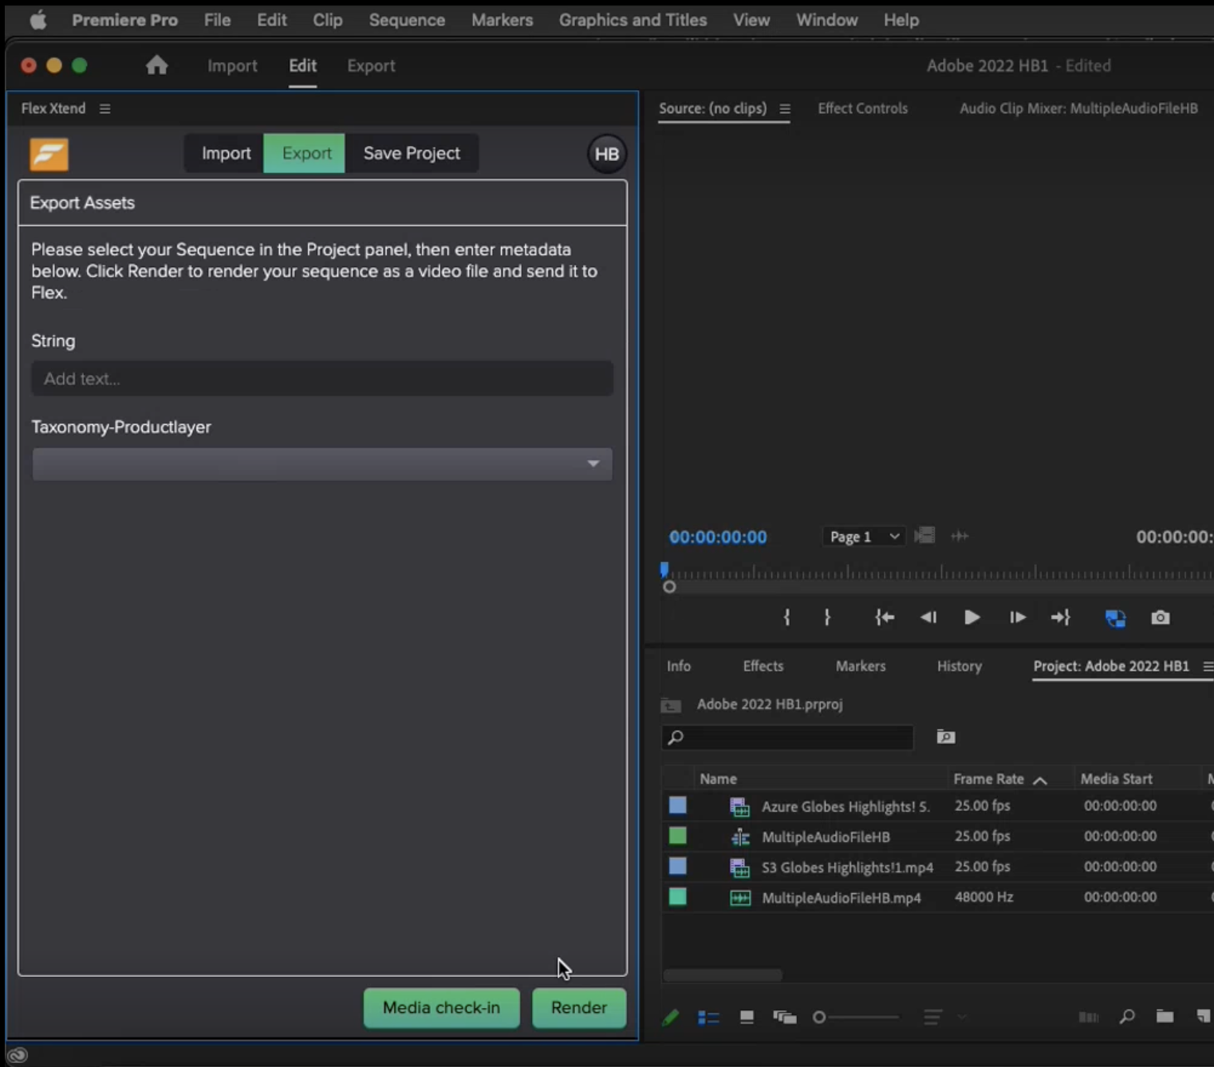Screen dimensions: 1214x1067
Task: Click the Media check-in button
Action: point(441,1008)
